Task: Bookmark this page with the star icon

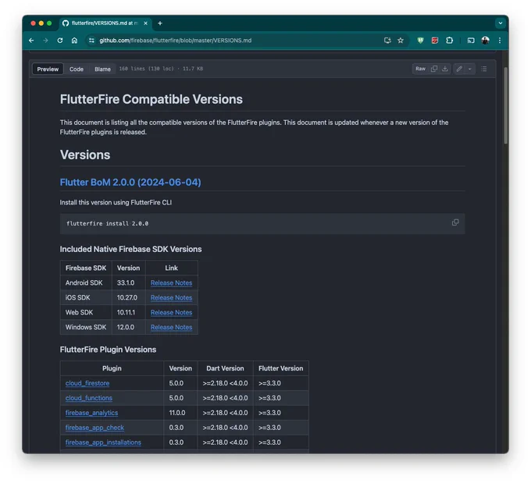Action: pyautogui.click(x=401, y=41)
